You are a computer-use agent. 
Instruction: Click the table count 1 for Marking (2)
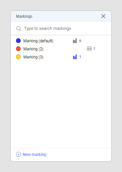[x=94, y=49]
